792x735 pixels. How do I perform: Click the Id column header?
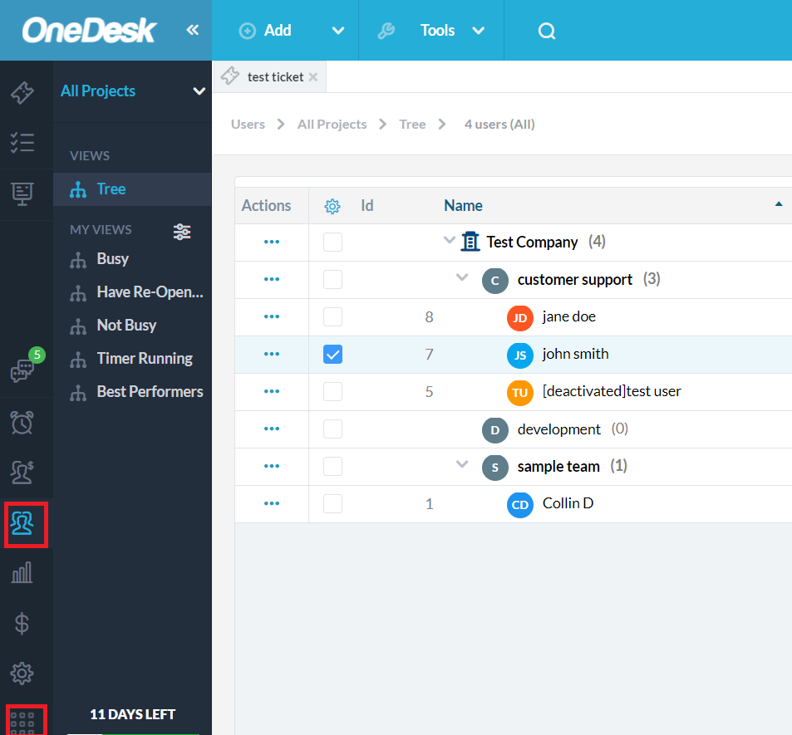[367, 206]
